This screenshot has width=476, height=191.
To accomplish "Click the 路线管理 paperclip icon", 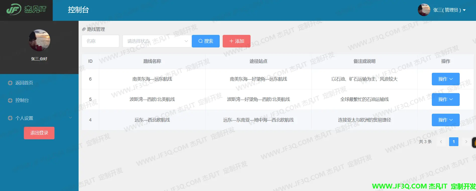I will pos(84,29).
